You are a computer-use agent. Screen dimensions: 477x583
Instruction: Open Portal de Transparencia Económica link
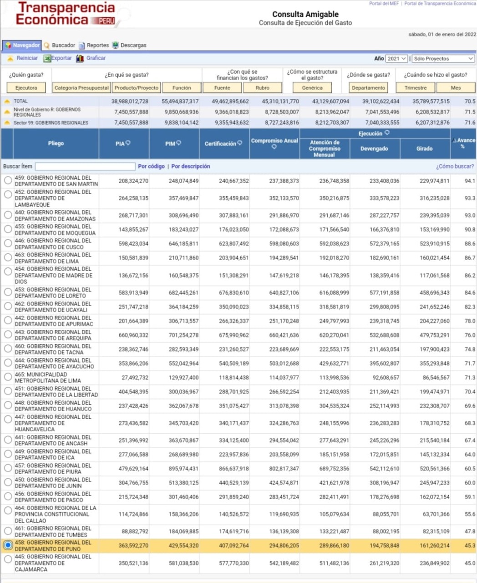(x=440, y=4)
